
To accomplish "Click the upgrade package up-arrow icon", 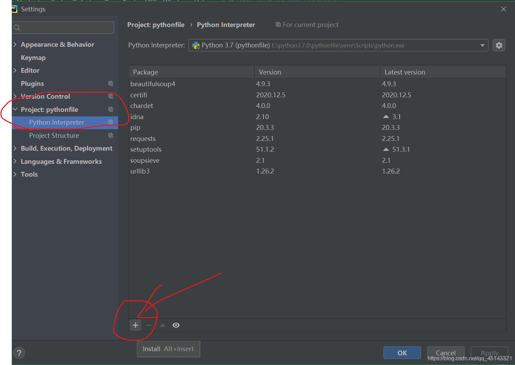I will 163,325.
